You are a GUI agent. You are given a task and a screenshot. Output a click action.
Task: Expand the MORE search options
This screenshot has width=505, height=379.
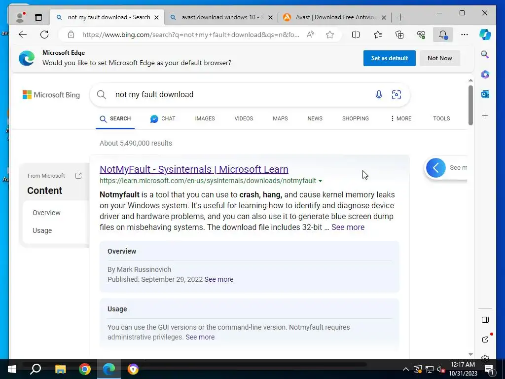(401, 118)
